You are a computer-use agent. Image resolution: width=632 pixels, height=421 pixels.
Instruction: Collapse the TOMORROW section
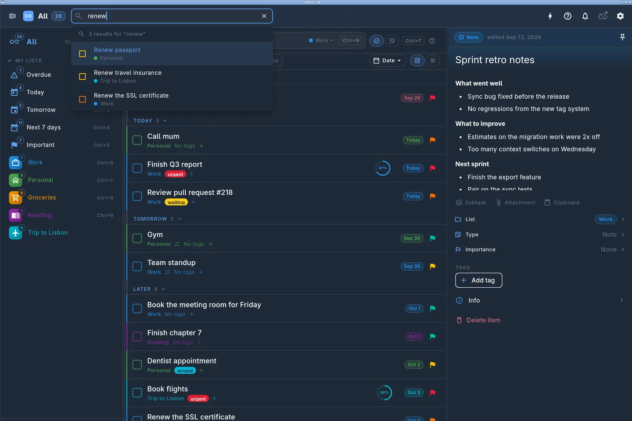(x=180, y=219)
